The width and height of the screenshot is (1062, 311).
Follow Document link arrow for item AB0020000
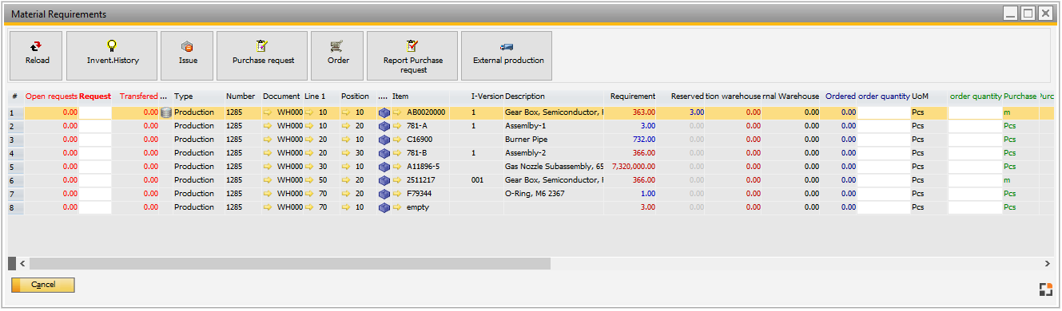268,112
